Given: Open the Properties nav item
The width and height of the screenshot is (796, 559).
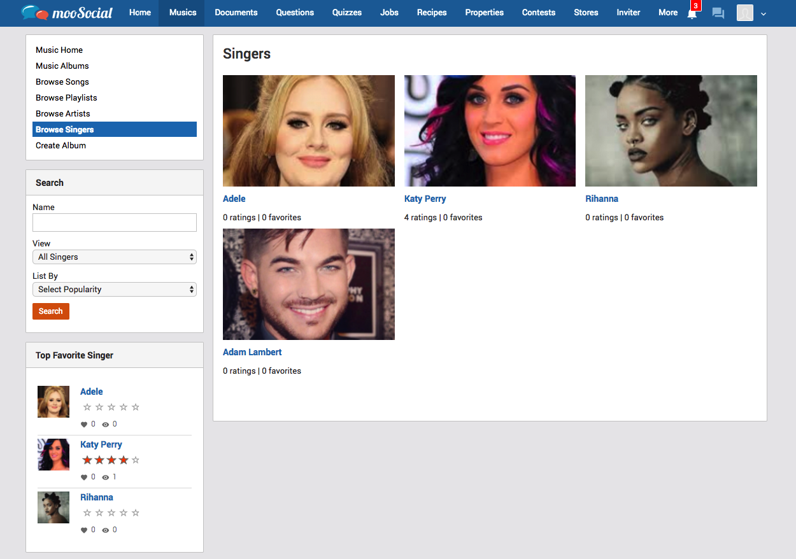Looking at the screenshot, I should pyautogui.click(x=485, y=13).
